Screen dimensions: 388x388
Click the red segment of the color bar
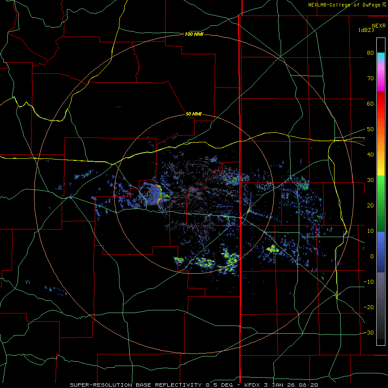(x=381, y=101)
